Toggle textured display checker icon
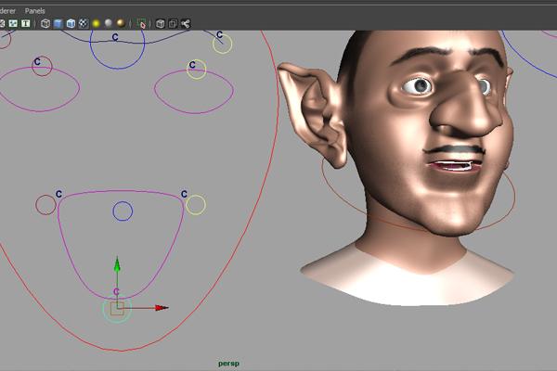The image size is (557, 371). click(x=84, y=24)
